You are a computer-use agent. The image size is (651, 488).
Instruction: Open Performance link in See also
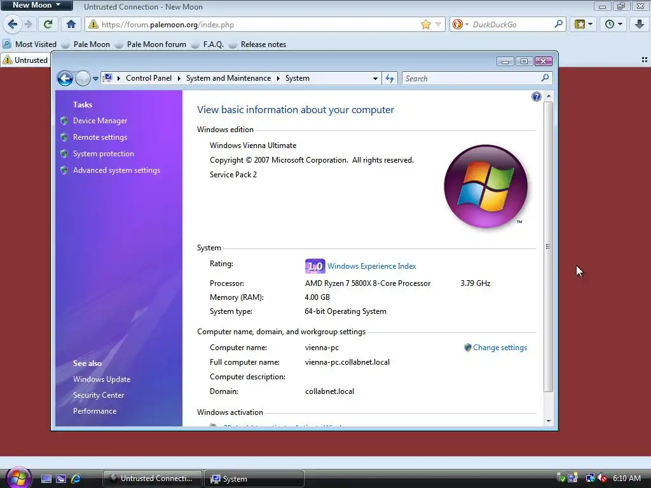pos(95,411)
